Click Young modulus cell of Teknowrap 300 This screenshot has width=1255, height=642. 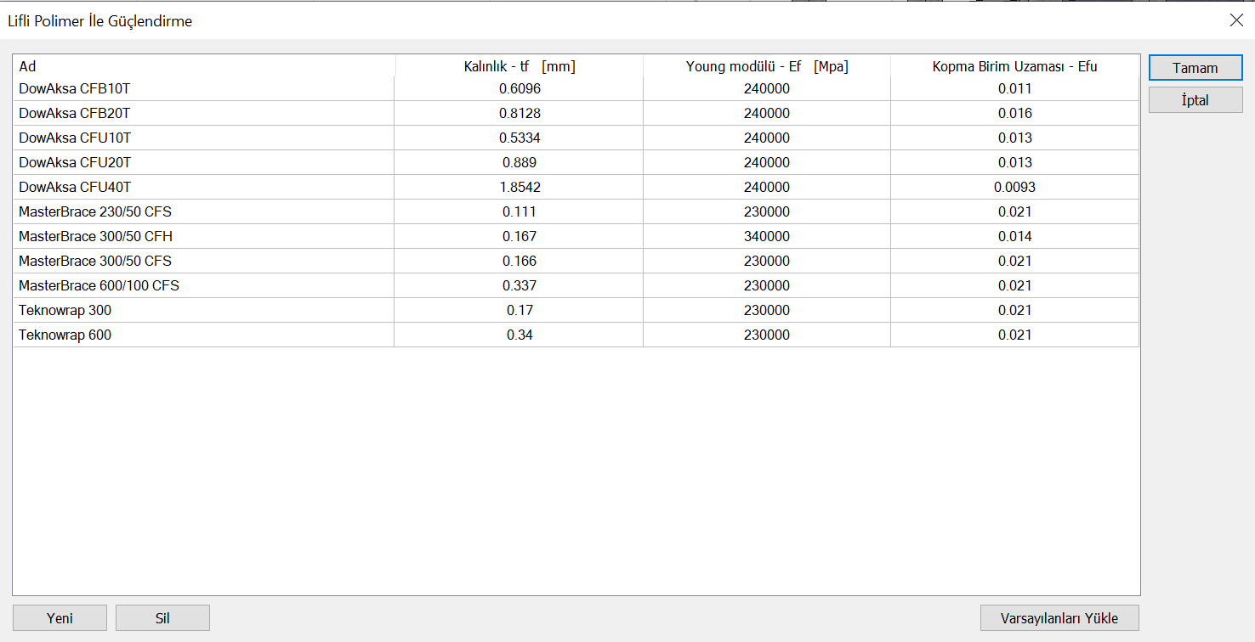click(767, 310)
